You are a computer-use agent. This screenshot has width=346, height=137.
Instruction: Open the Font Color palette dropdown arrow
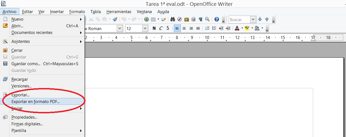point(242,28)
